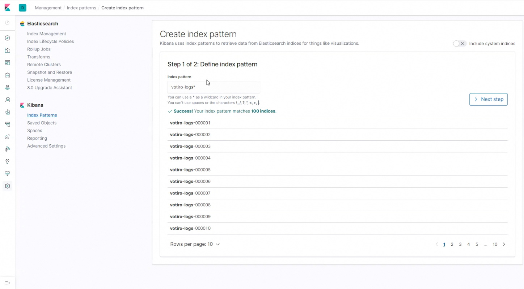Click Index patterns in the breadcrumb

click(x=81, y=8)
